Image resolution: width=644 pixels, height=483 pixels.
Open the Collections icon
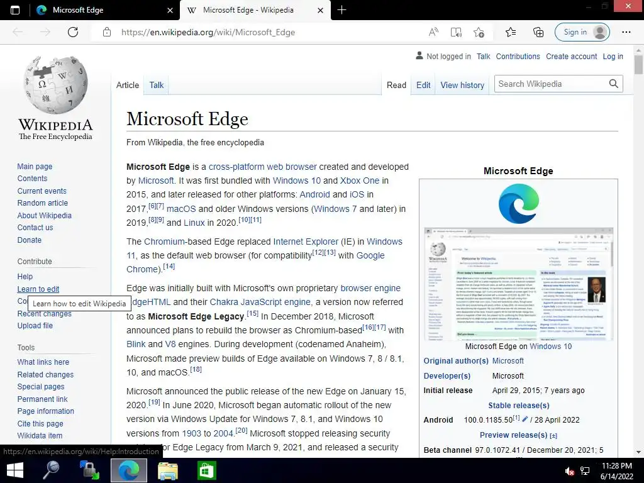pyautogui.click(x=538, y=32)
